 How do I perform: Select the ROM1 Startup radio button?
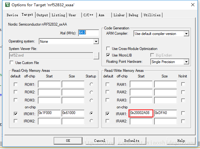coord(91,84)
